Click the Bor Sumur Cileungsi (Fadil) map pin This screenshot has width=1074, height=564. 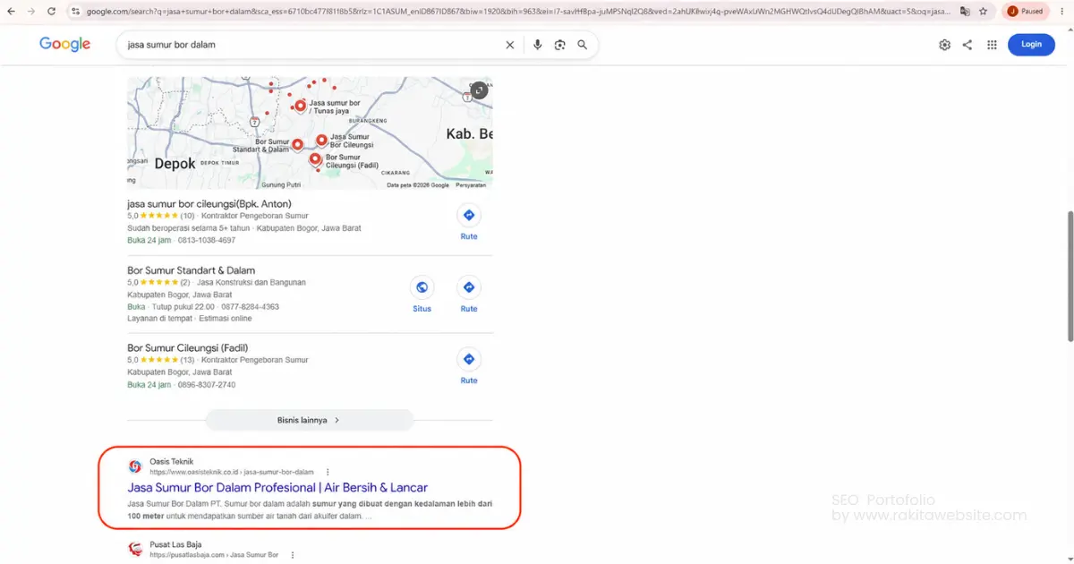coord(315,159)
